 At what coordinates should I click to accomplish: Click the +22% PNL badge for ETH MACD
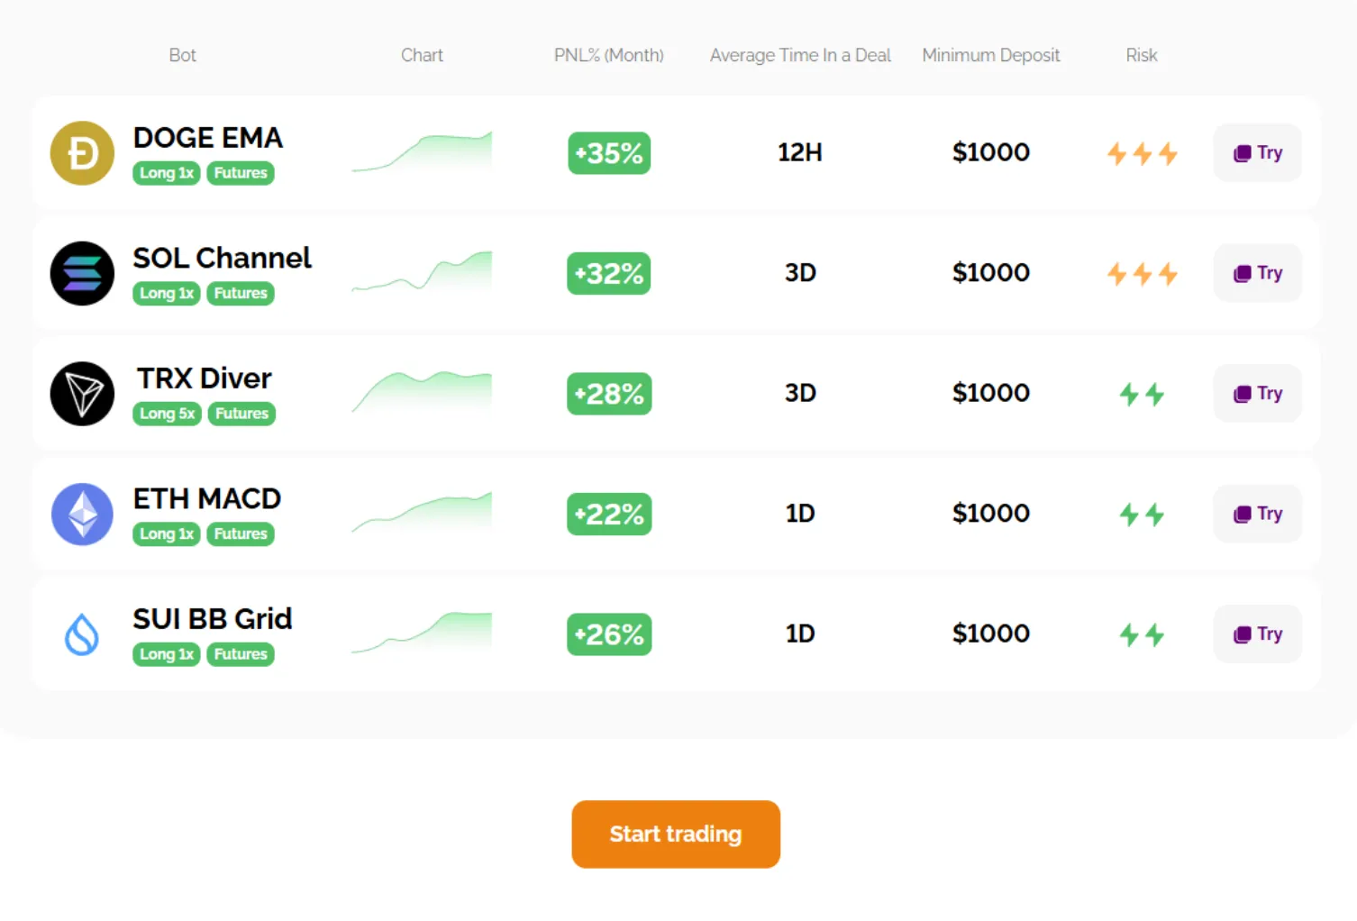pos(609,515)
